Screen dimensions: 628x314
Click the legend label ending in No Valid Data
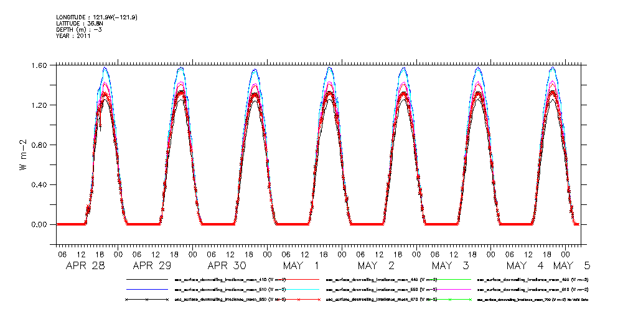click(533, 300)
